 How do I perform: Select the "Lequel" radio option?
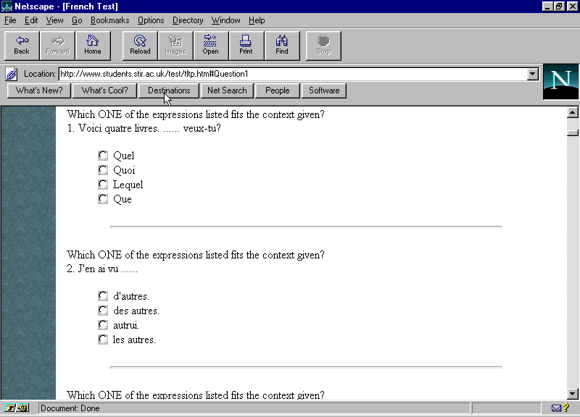103,185
